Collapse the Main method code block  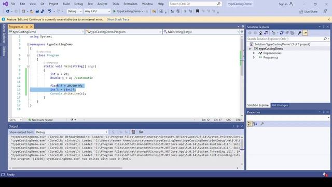tap(28, 66)
